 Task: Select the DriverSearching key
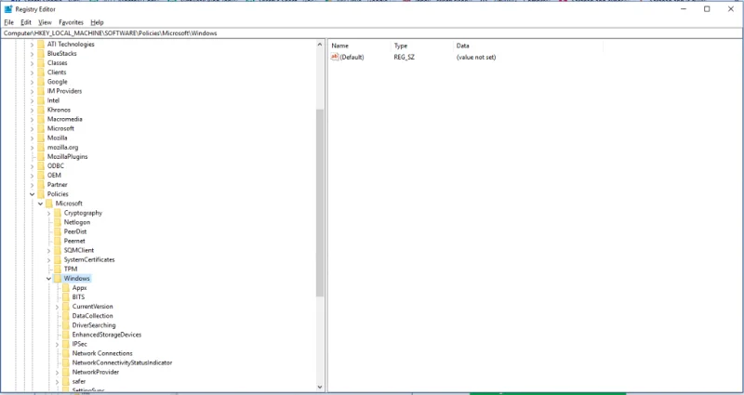[x=94, y=325]
